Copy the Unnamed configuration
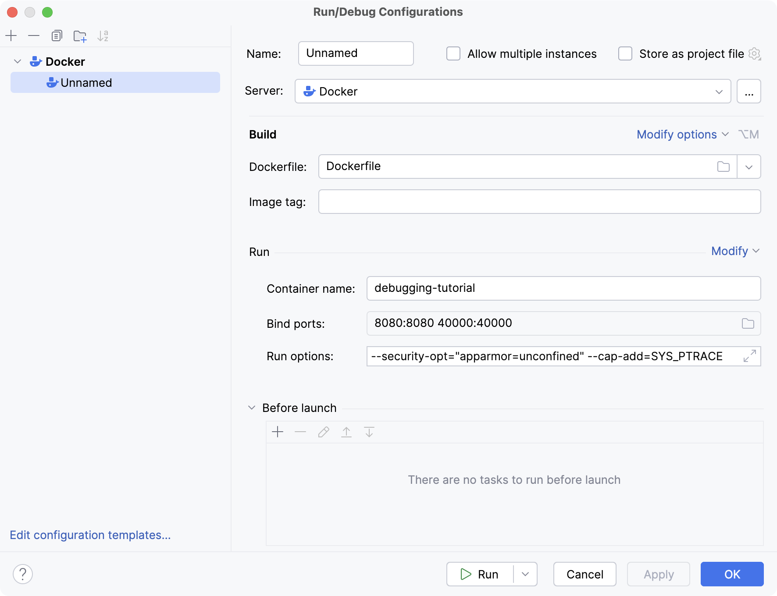 (57, 35)
